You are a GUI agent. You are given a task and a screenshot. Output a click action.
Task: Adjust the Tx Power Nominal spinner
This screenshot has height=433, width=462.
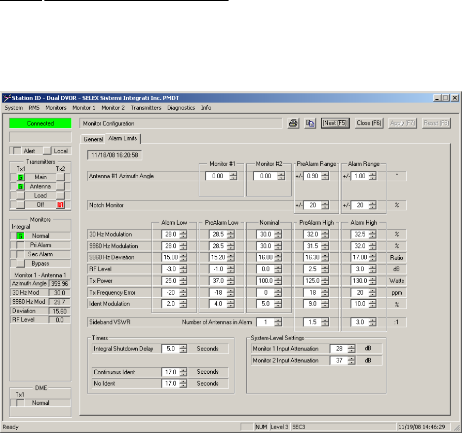[x=278, y=280]
